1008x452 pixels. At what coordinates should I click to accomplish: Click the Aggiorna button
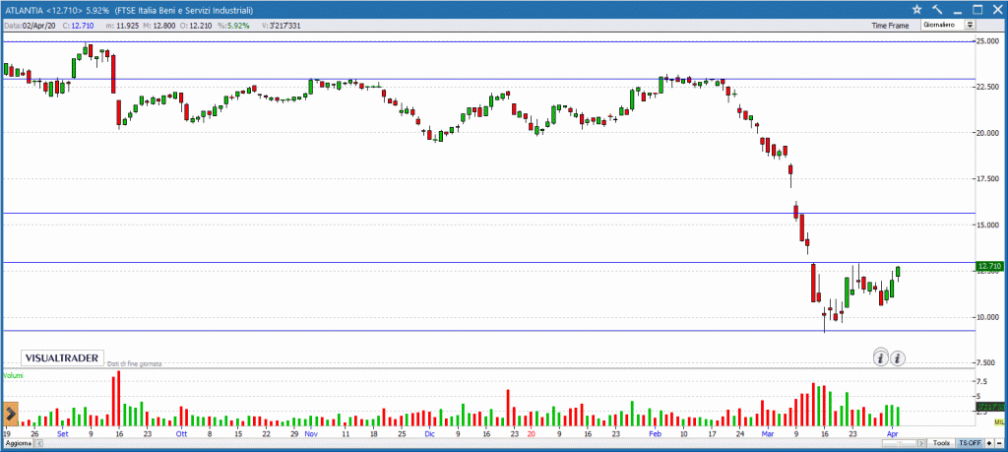pyautogui.click(x=17, y=444)
